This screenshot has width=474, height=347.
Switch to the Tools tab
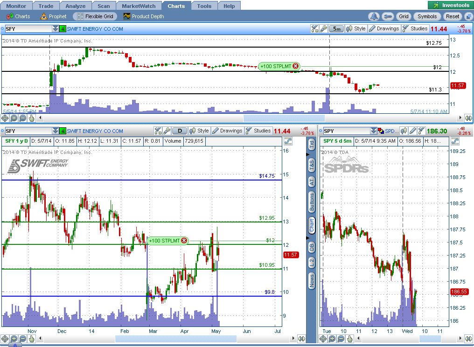click(204, 6)
